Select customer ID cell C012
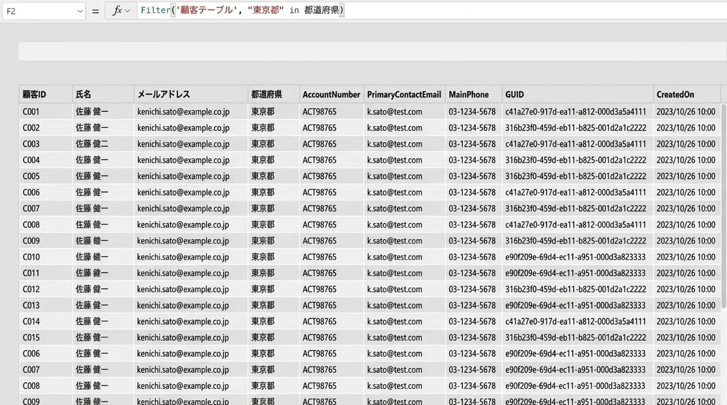Viewport: 727px width, 405px height. click(x=45, y=289)
